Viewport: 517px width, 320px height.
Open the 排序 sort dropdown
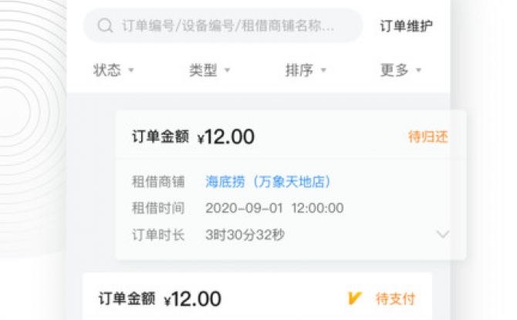coord(306,70)
